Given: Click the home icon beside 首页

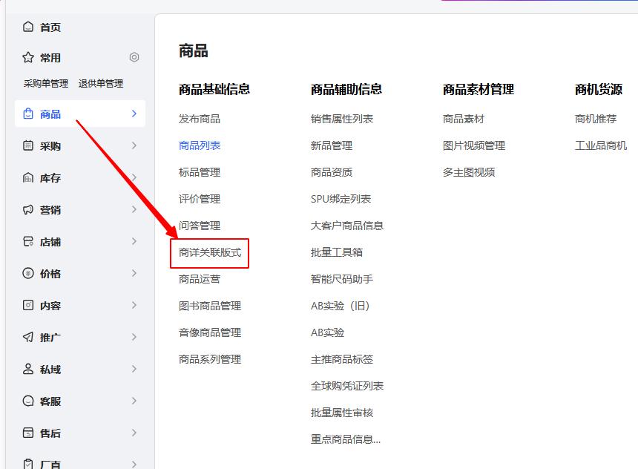Looking at the screenshot, I should point(28,27).
